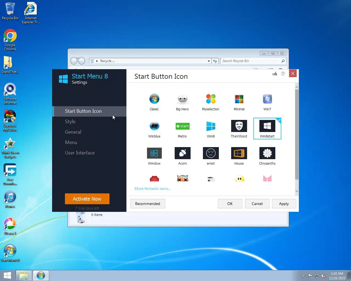
Task: Click the Windows start button on taskbar
Action: (x=7, y=276)
